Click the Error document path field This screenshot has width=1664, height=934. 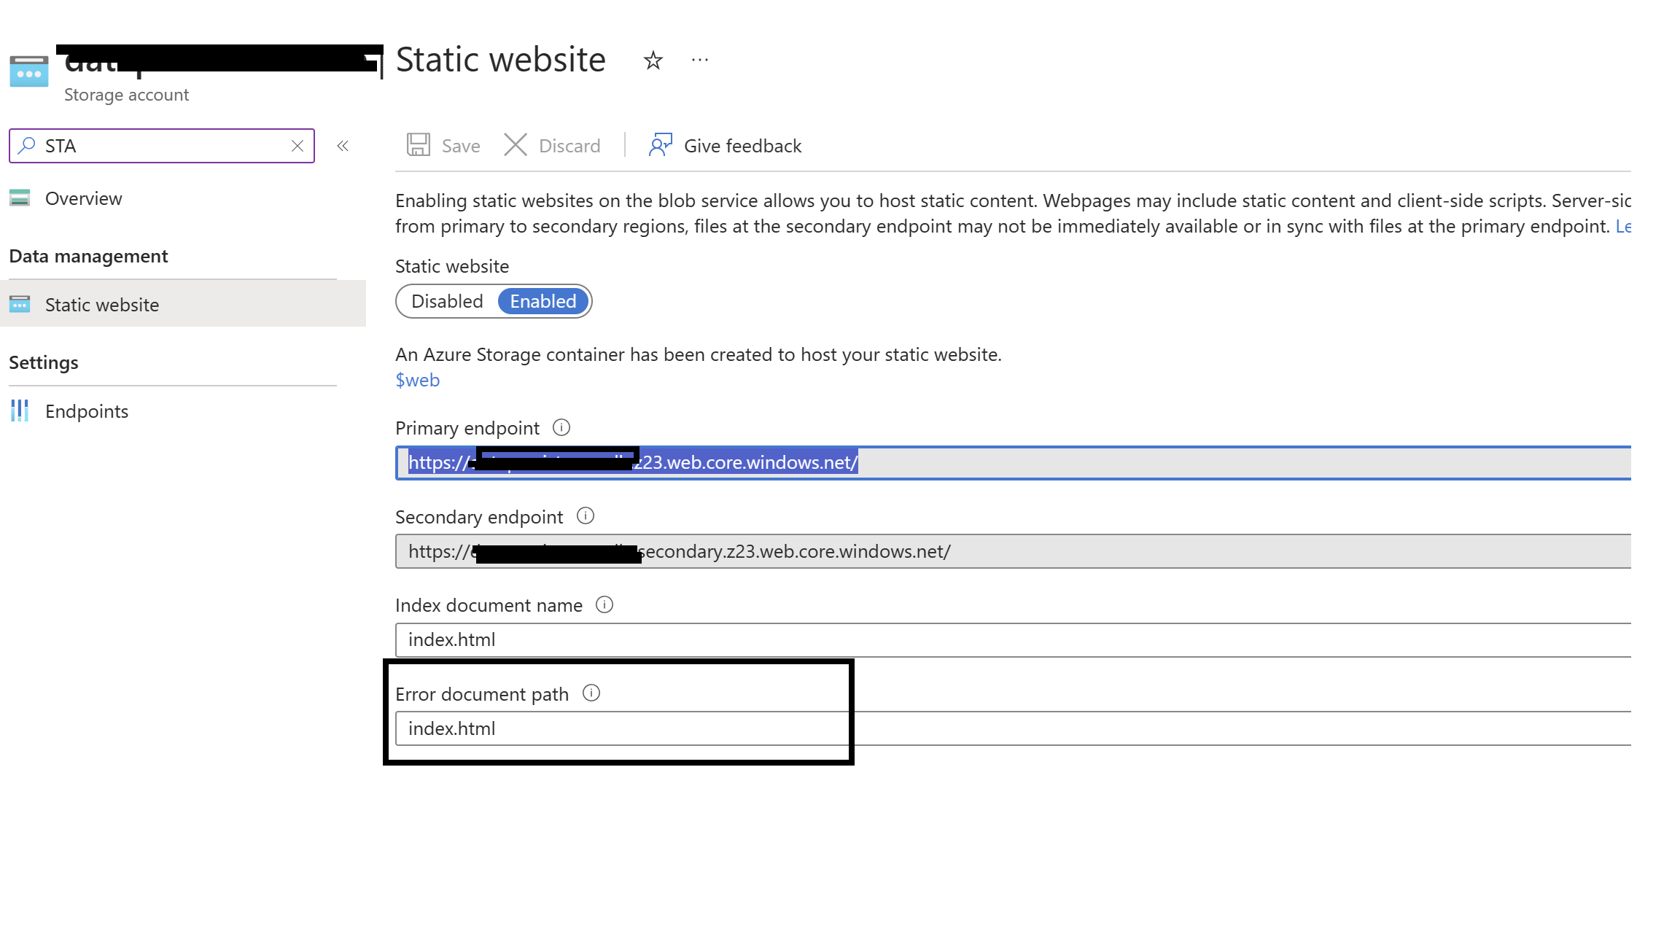coord(1013,728)
